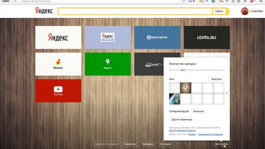265x149 pixels.
Task: Click the Найти search button
Action: pos(219,11)
